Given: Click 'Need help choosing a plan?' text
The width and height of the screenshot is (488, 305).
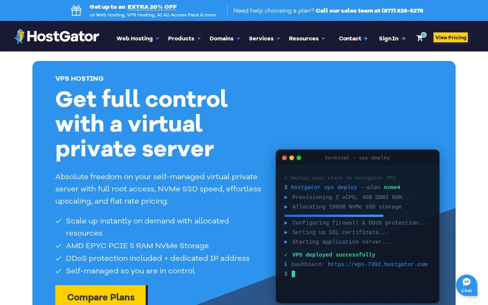Looking at the screenshot, I should pyautogui.click(x=274, y=11).
